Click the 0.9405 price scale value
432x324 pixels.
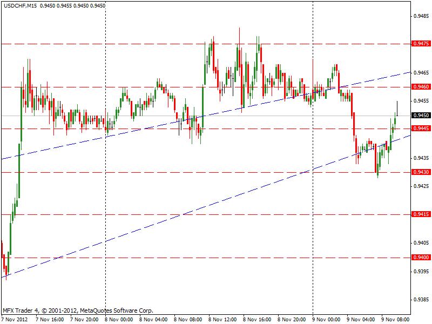[x=421, y=243]
